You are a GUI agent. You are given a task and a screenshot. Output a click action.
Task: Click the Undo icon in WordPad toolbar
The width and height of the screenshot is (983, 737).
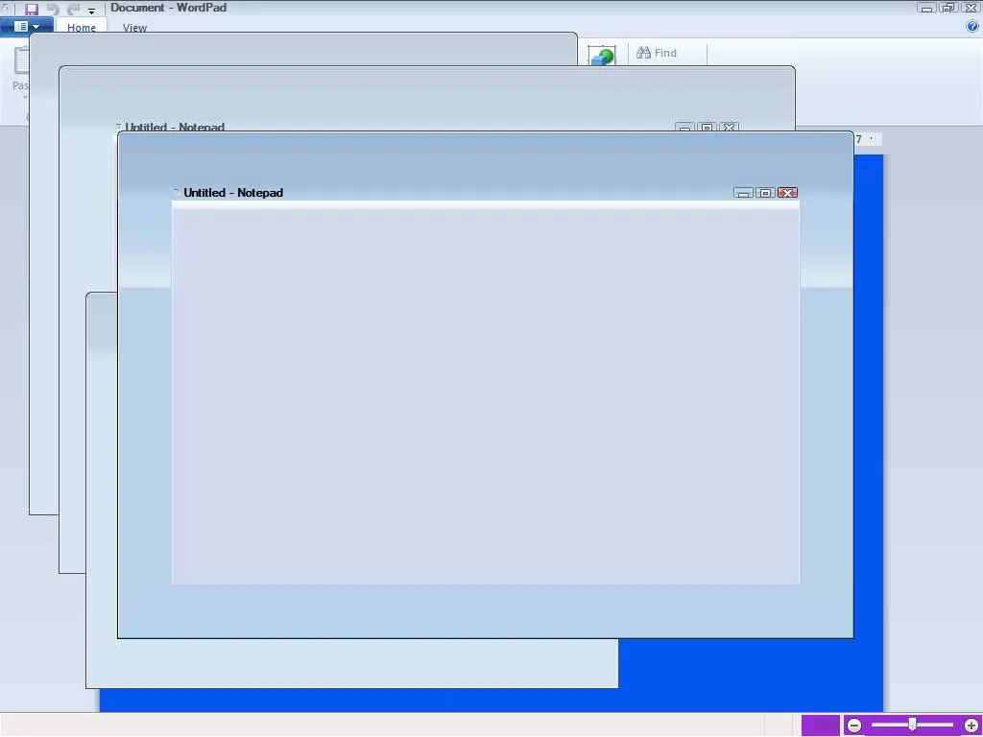(x=54, y=10)
